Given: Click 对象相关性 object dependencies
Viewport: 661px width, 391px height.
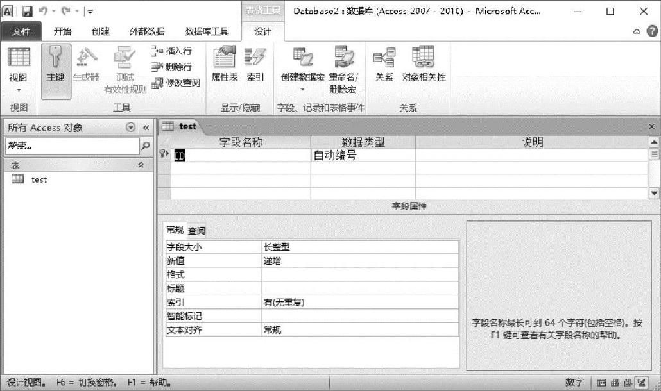Looking at the screenshot, I should tap(424, 64).
